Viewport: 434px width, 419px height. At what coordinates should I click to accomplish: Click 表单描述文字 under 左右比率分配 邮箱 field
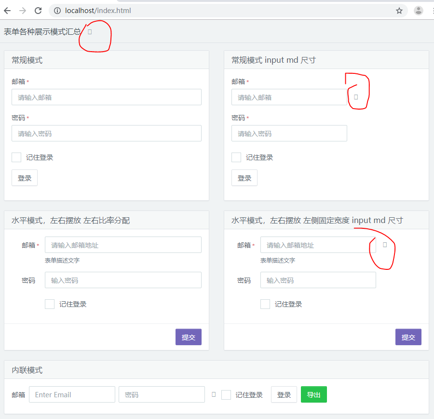coord(62,261)
